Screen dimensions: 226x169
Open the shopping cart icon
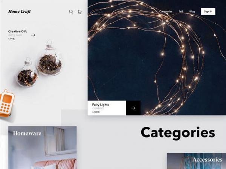pyautogui.click(x=79, y=12)
